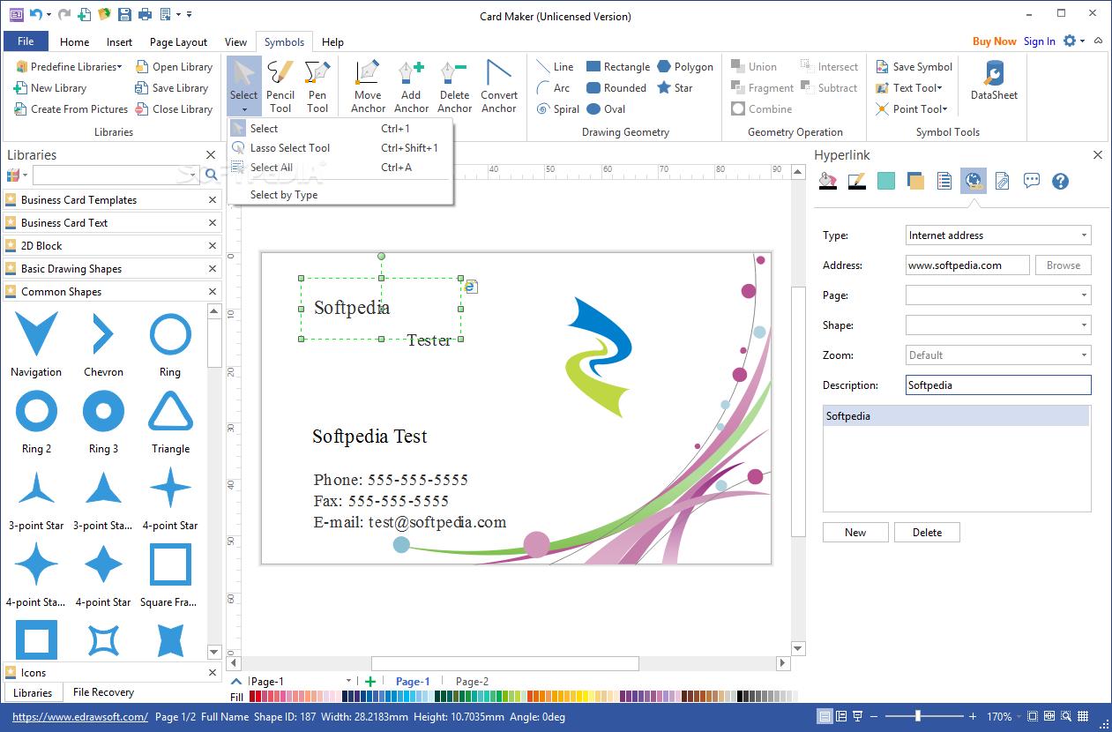Click the zoom in plus button
1112x732 pixels.
click(x=973, y=716)
